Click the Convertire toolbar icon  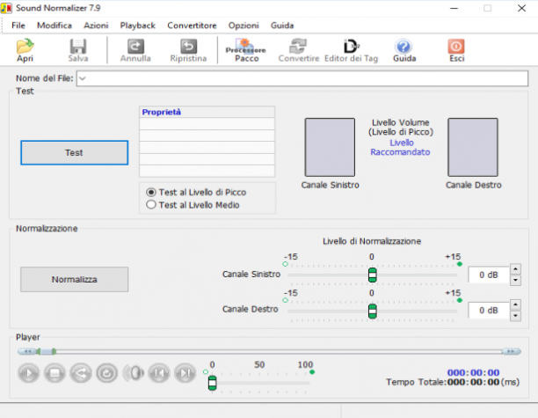tap(299, 50)
